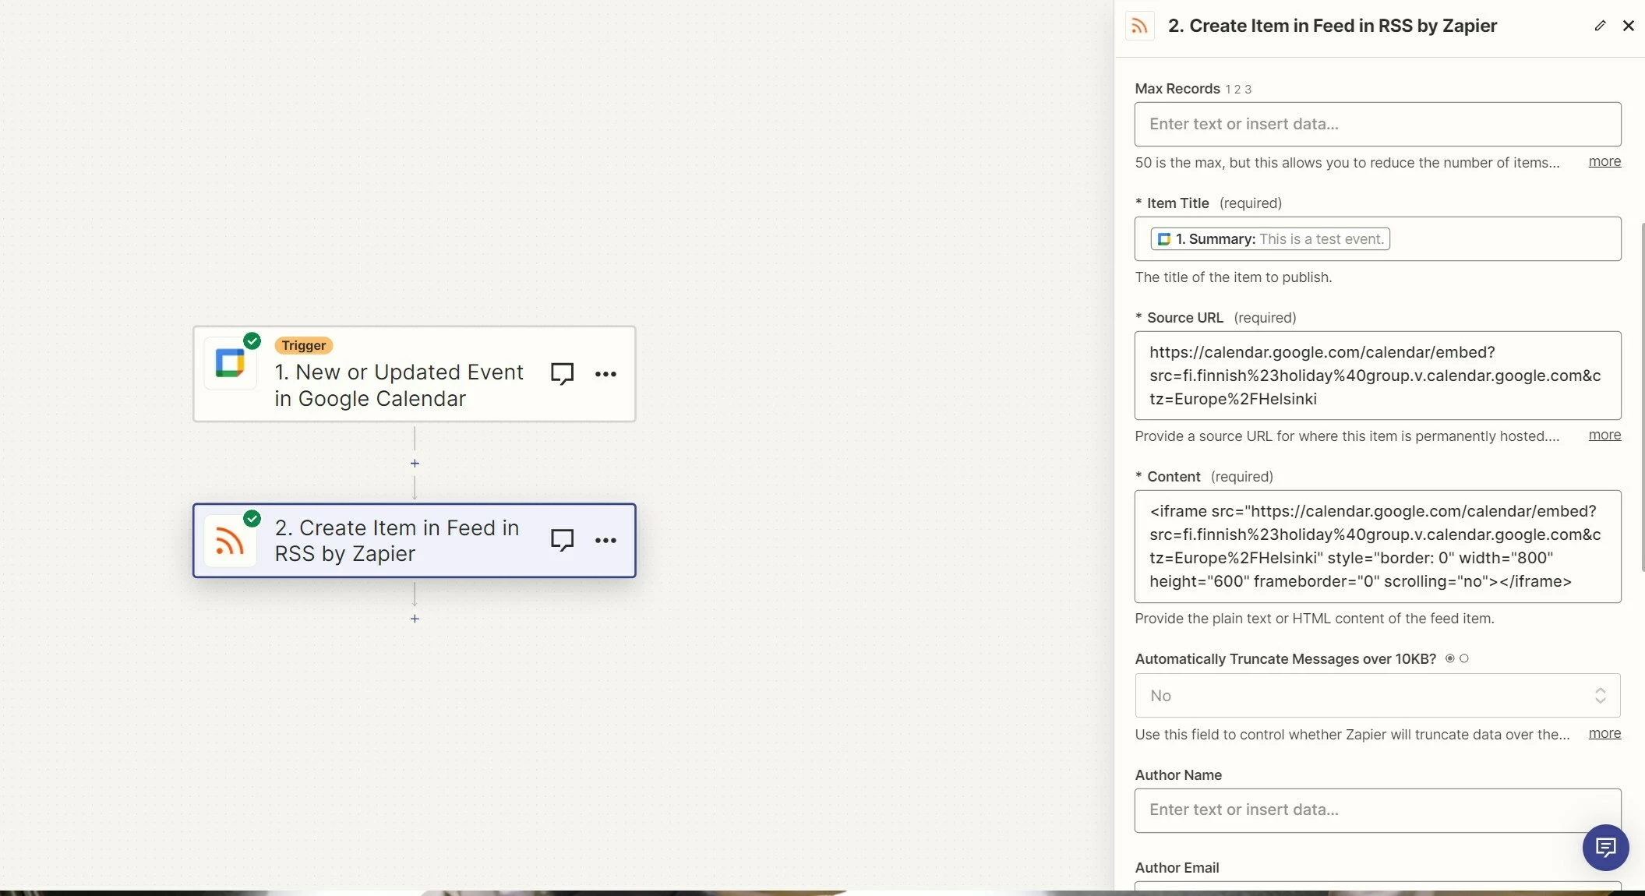Click 'more' under the Max Records description
Image resolution: width=1645 pixels, height=896 pixels.
coord(1604,162)
